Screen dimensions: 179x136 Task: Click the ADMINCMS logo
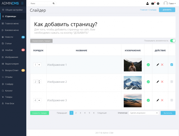[x=10, y=3]
